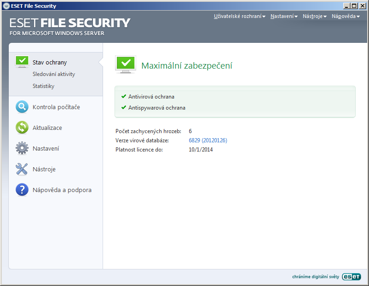Viewport: 369px width, 286px height.
Task: Click the FOR MICROSOFT WINDOWS SERVER subtitle
Action: [57, 33]
